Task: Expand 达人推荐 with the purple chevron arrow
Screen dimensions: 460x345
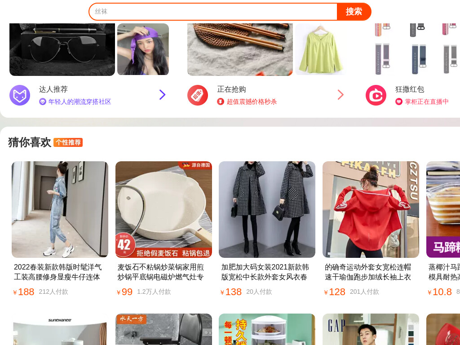Action: pyautogui.click(x=163, y=95)
